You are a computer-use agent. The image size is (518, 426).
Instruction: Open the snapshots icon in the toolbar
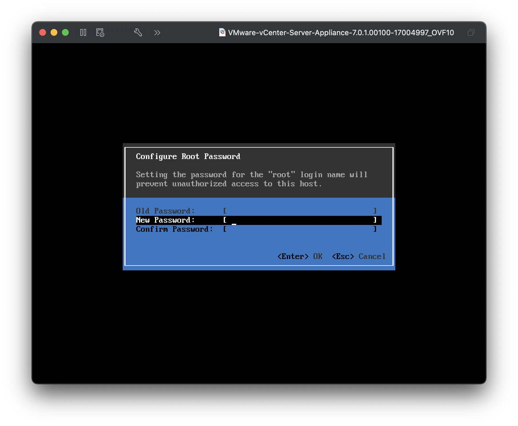pos(100,33)
